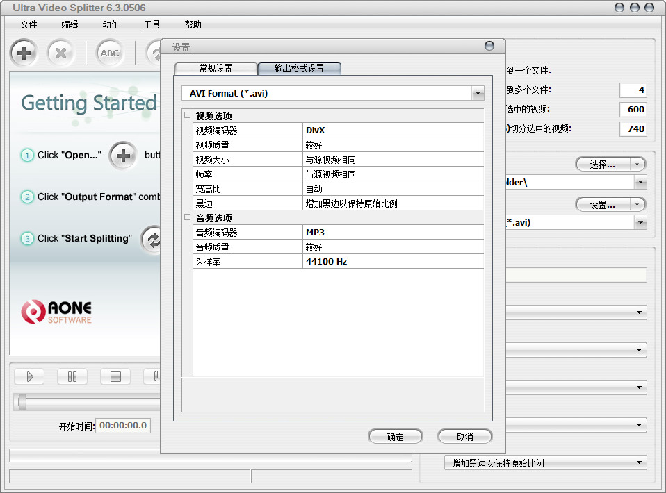This screenshot has height=493, width=666.
Task: Stop the video playback
Action: coord(115,376)
